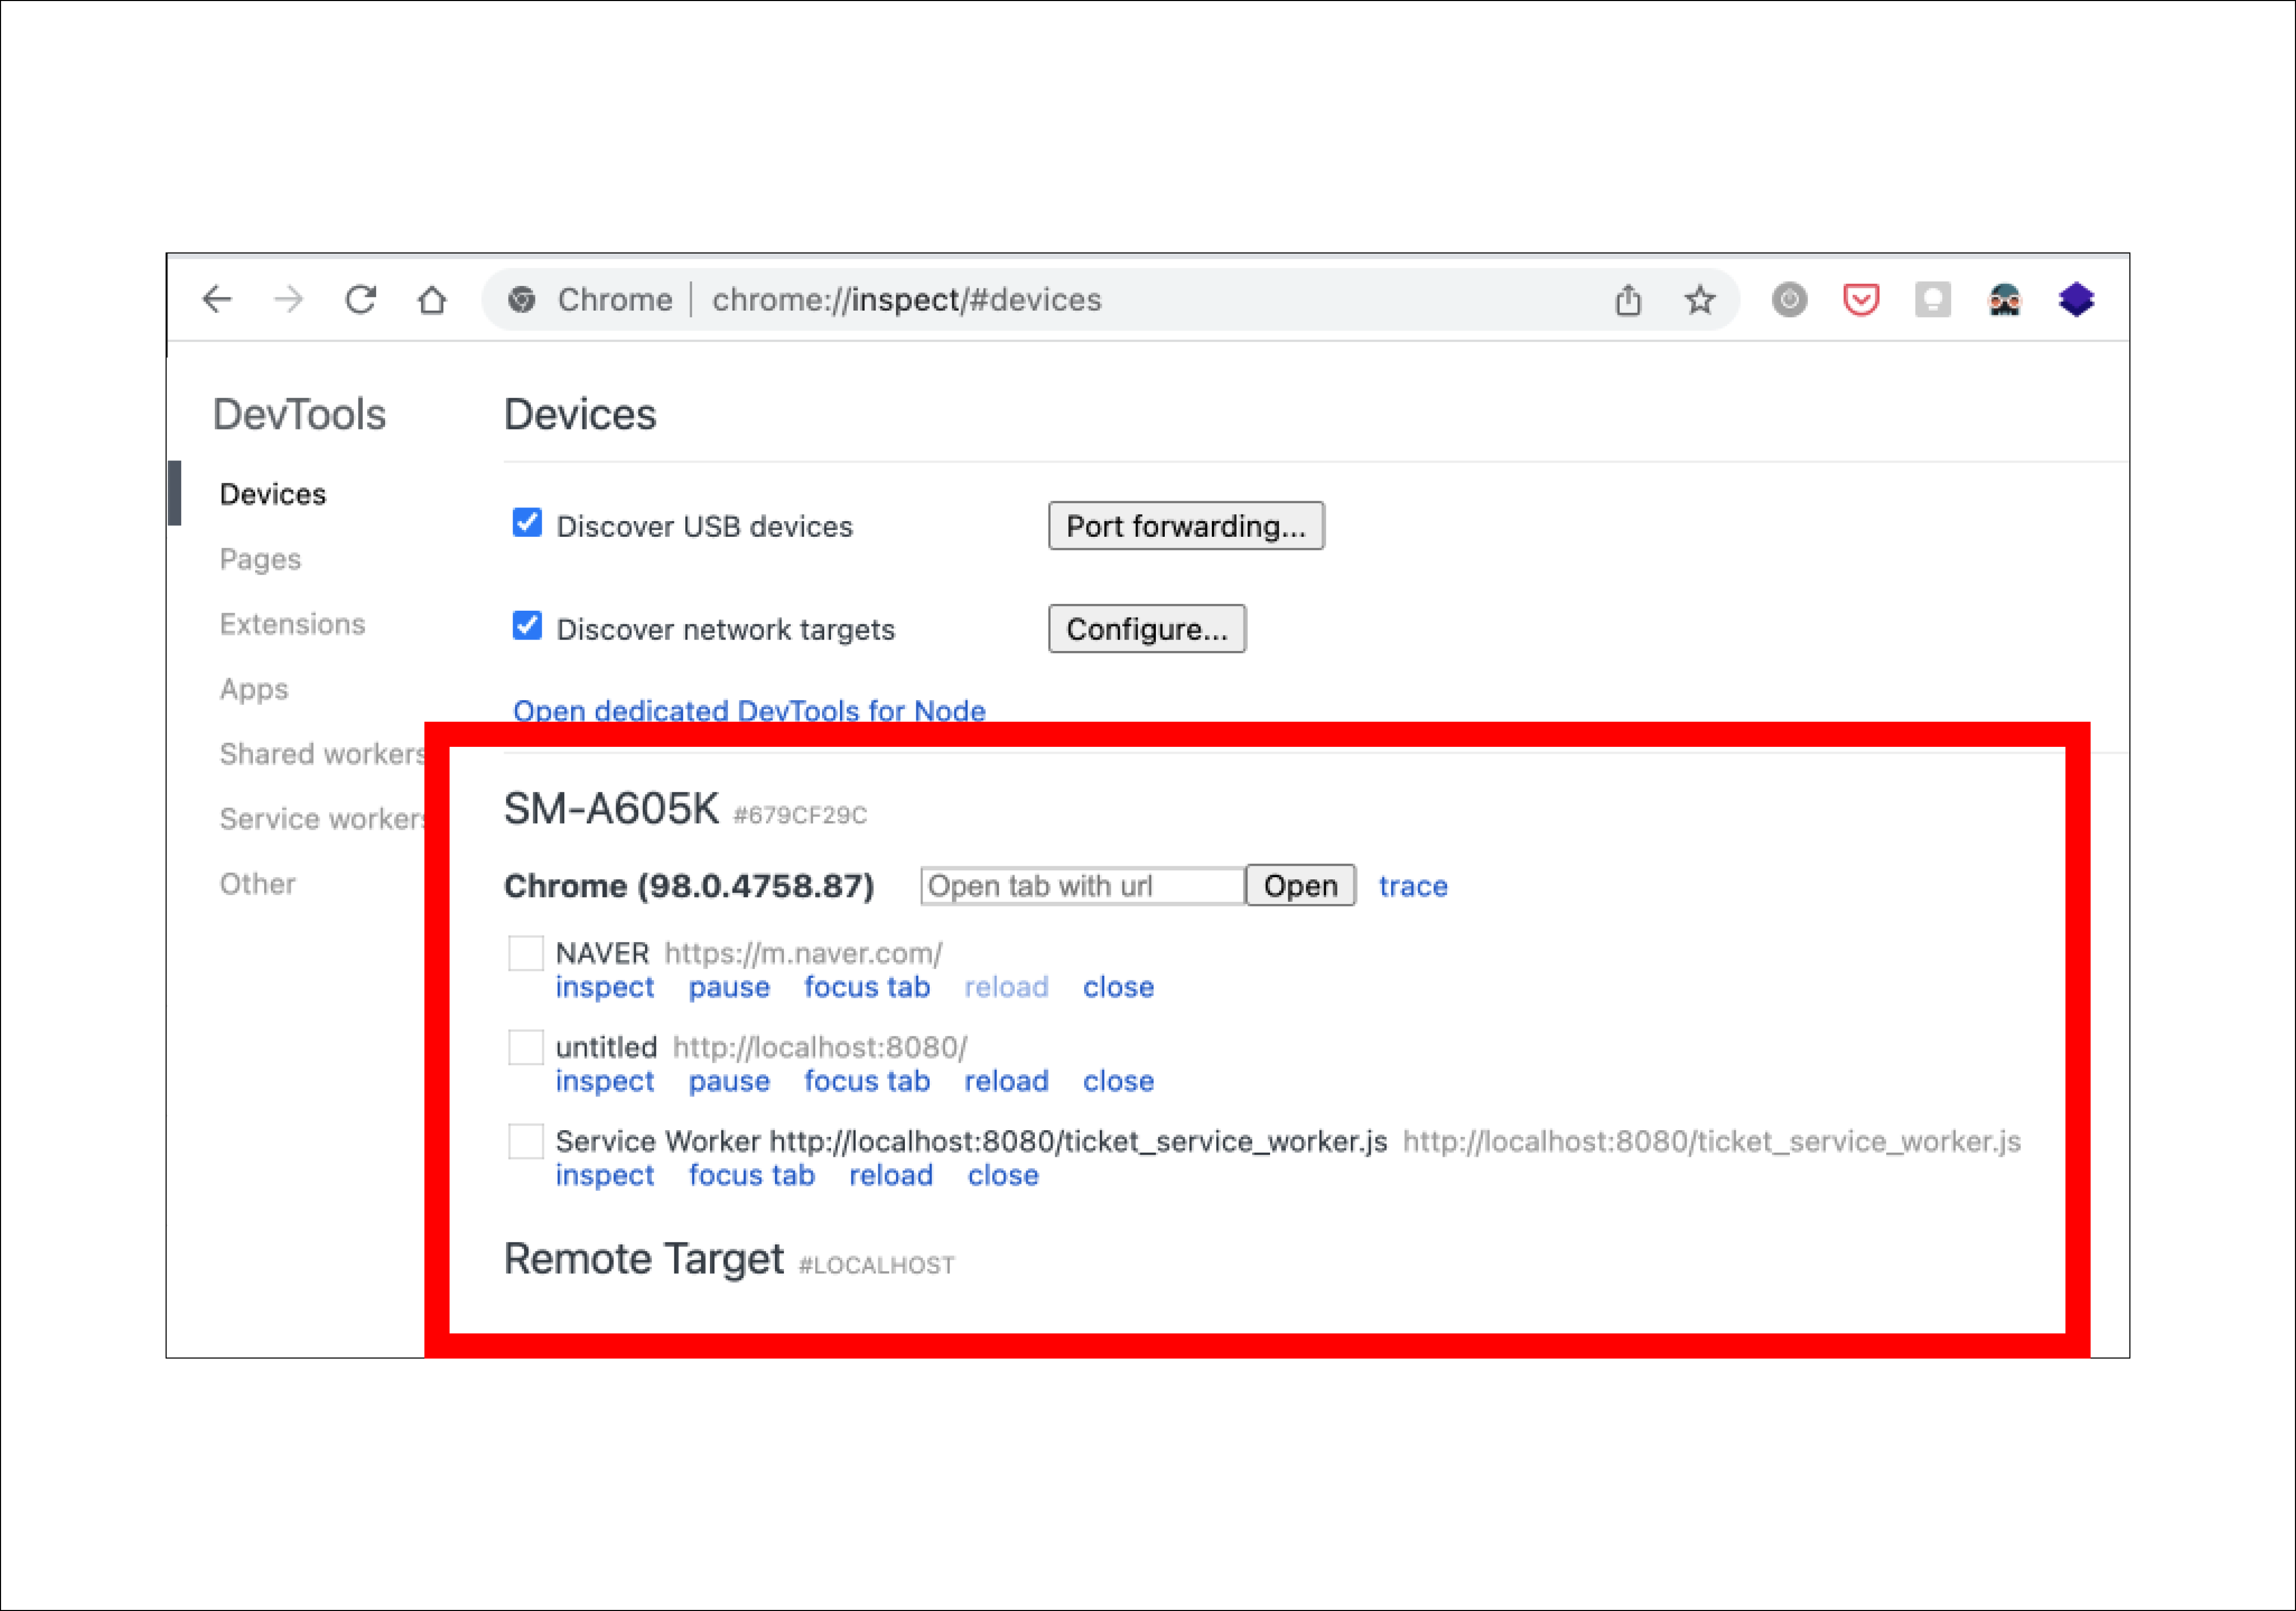2296x1611 pixels.
Task: Open dedicated DevTools for Node
Action: tap(748, 710)
